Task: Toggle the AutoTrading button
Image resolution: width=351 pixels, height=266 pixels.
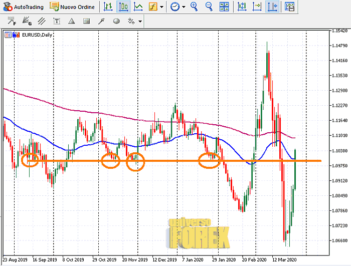Action: pos(22,7)
